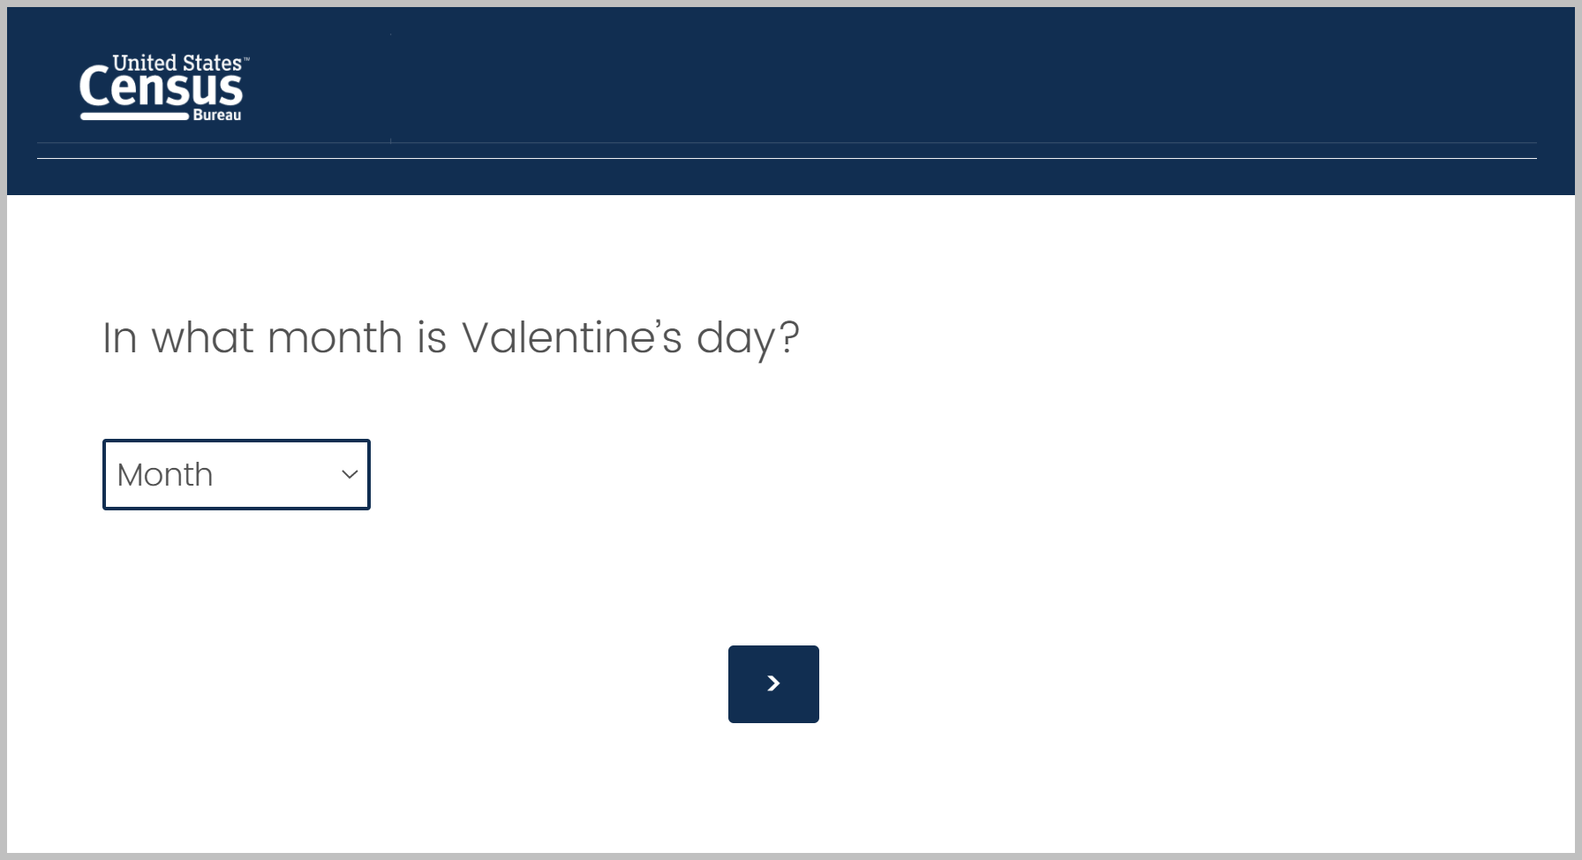The height and width of the screenshot is (860, 1582).
Task: Click the Valentine's day question heading
Action: 450,338
